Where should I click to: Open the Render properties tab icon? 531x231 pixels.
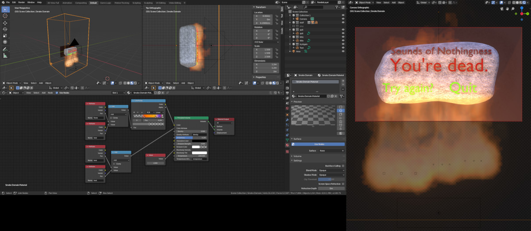pyautogui.click(x=287, y=88)
